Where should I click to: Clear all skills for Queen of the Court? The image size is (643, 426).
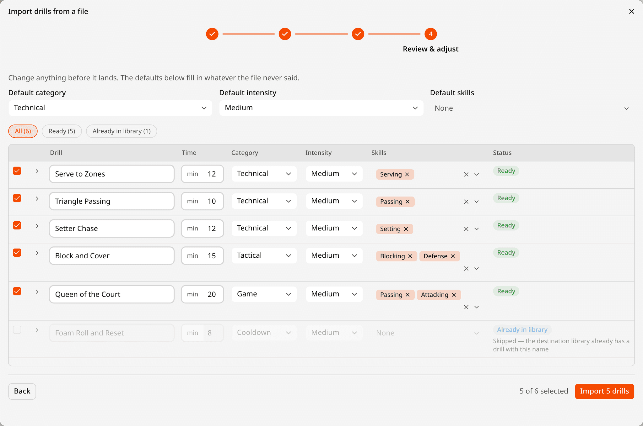pyautogui.click(x=466, y=307)
